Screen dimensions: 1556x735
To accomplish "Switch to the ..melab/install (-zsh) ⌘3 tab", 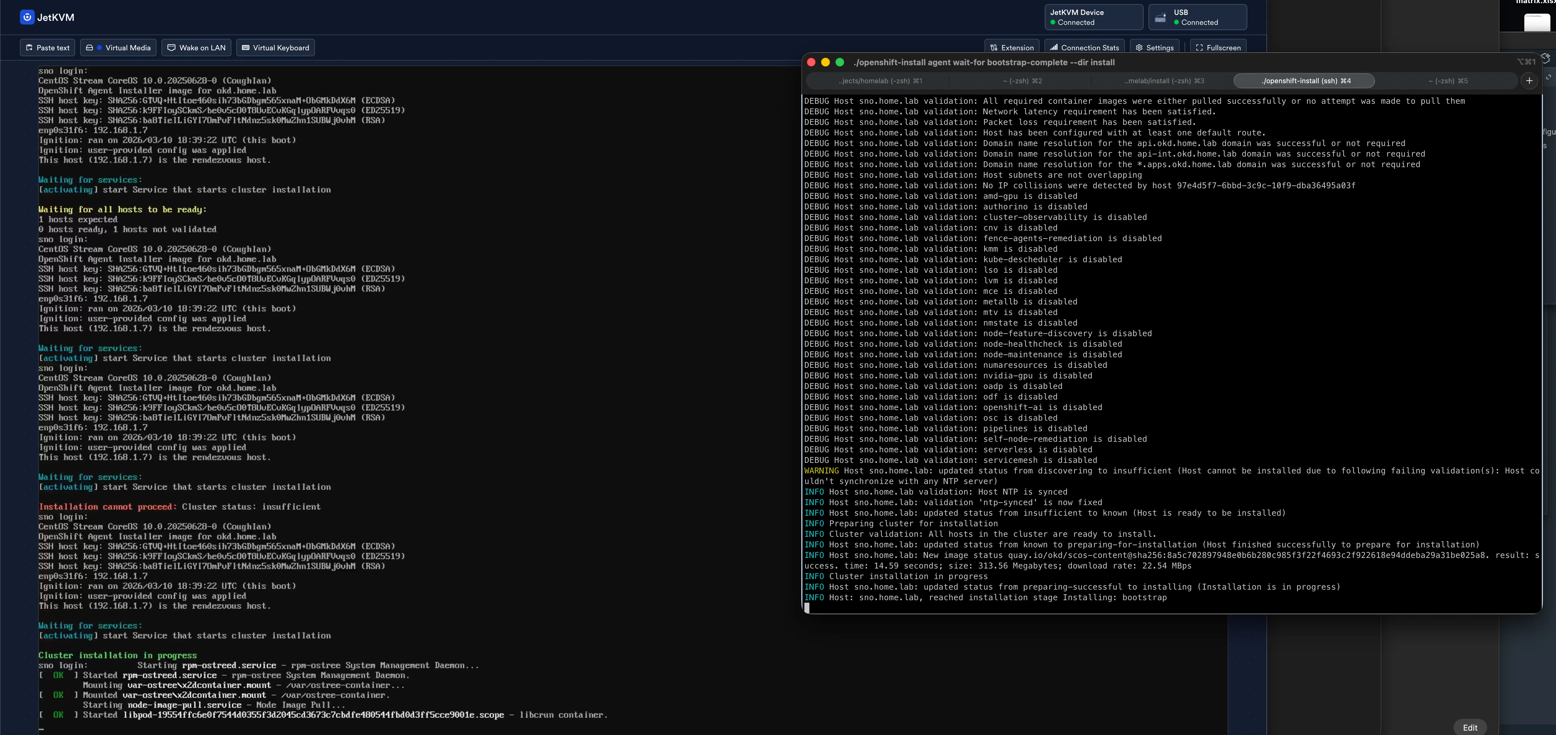I will pos(1163,81).
